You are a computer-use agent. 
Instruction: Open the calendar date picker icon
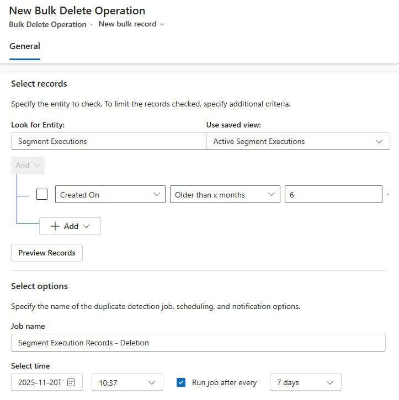(x=71, y=382)
